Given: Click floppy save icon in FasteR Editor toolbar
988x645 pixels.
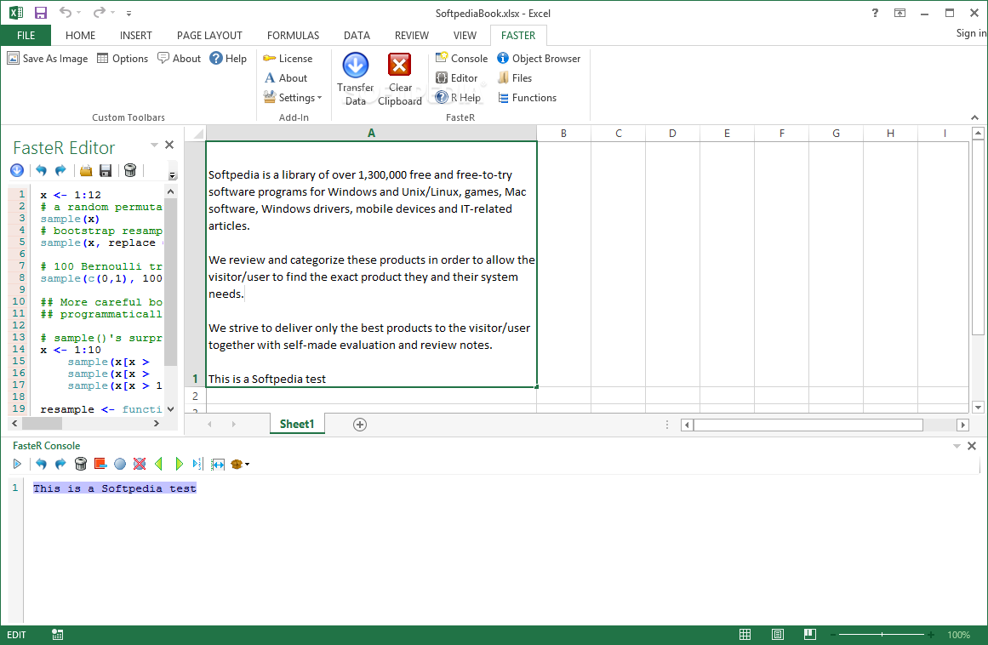Looking at the screenshot, I should click(106, 170).
